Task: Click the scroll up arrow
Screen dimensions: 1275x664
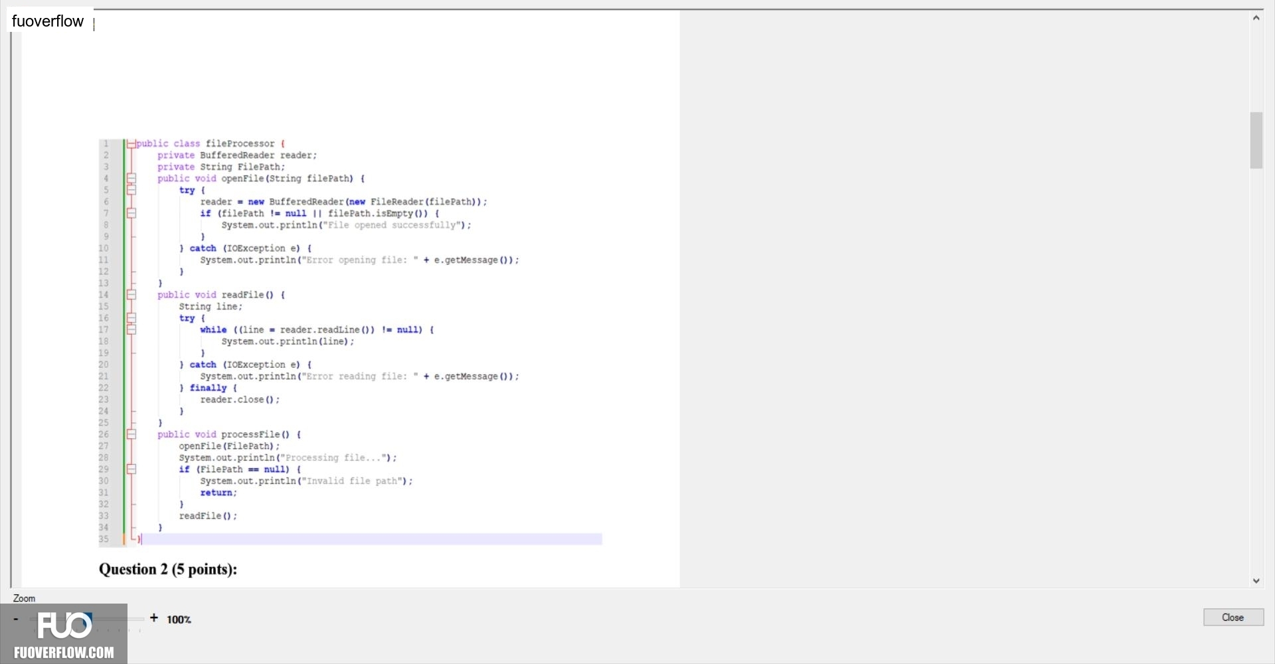Action: pyautogui.click(x=1256, y=18)
